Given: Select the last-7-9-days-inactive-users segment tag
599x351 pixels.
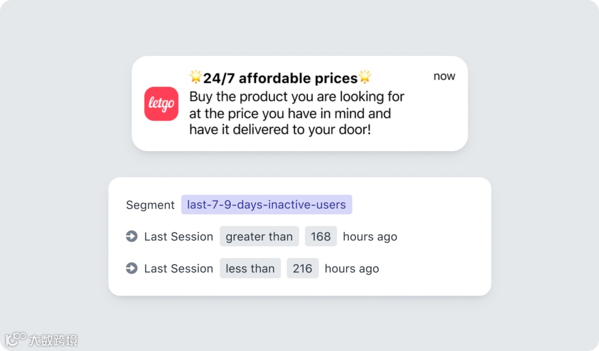Looking at the screenshot, I should tap(266, 205).
